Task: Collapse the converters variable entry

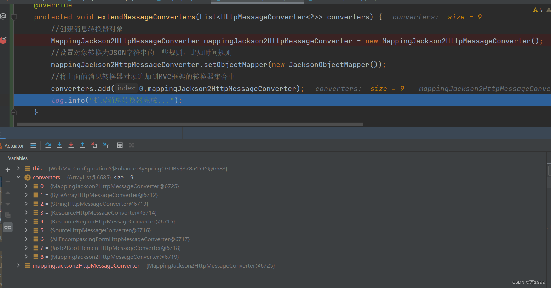Action: (x=18, y=177)
